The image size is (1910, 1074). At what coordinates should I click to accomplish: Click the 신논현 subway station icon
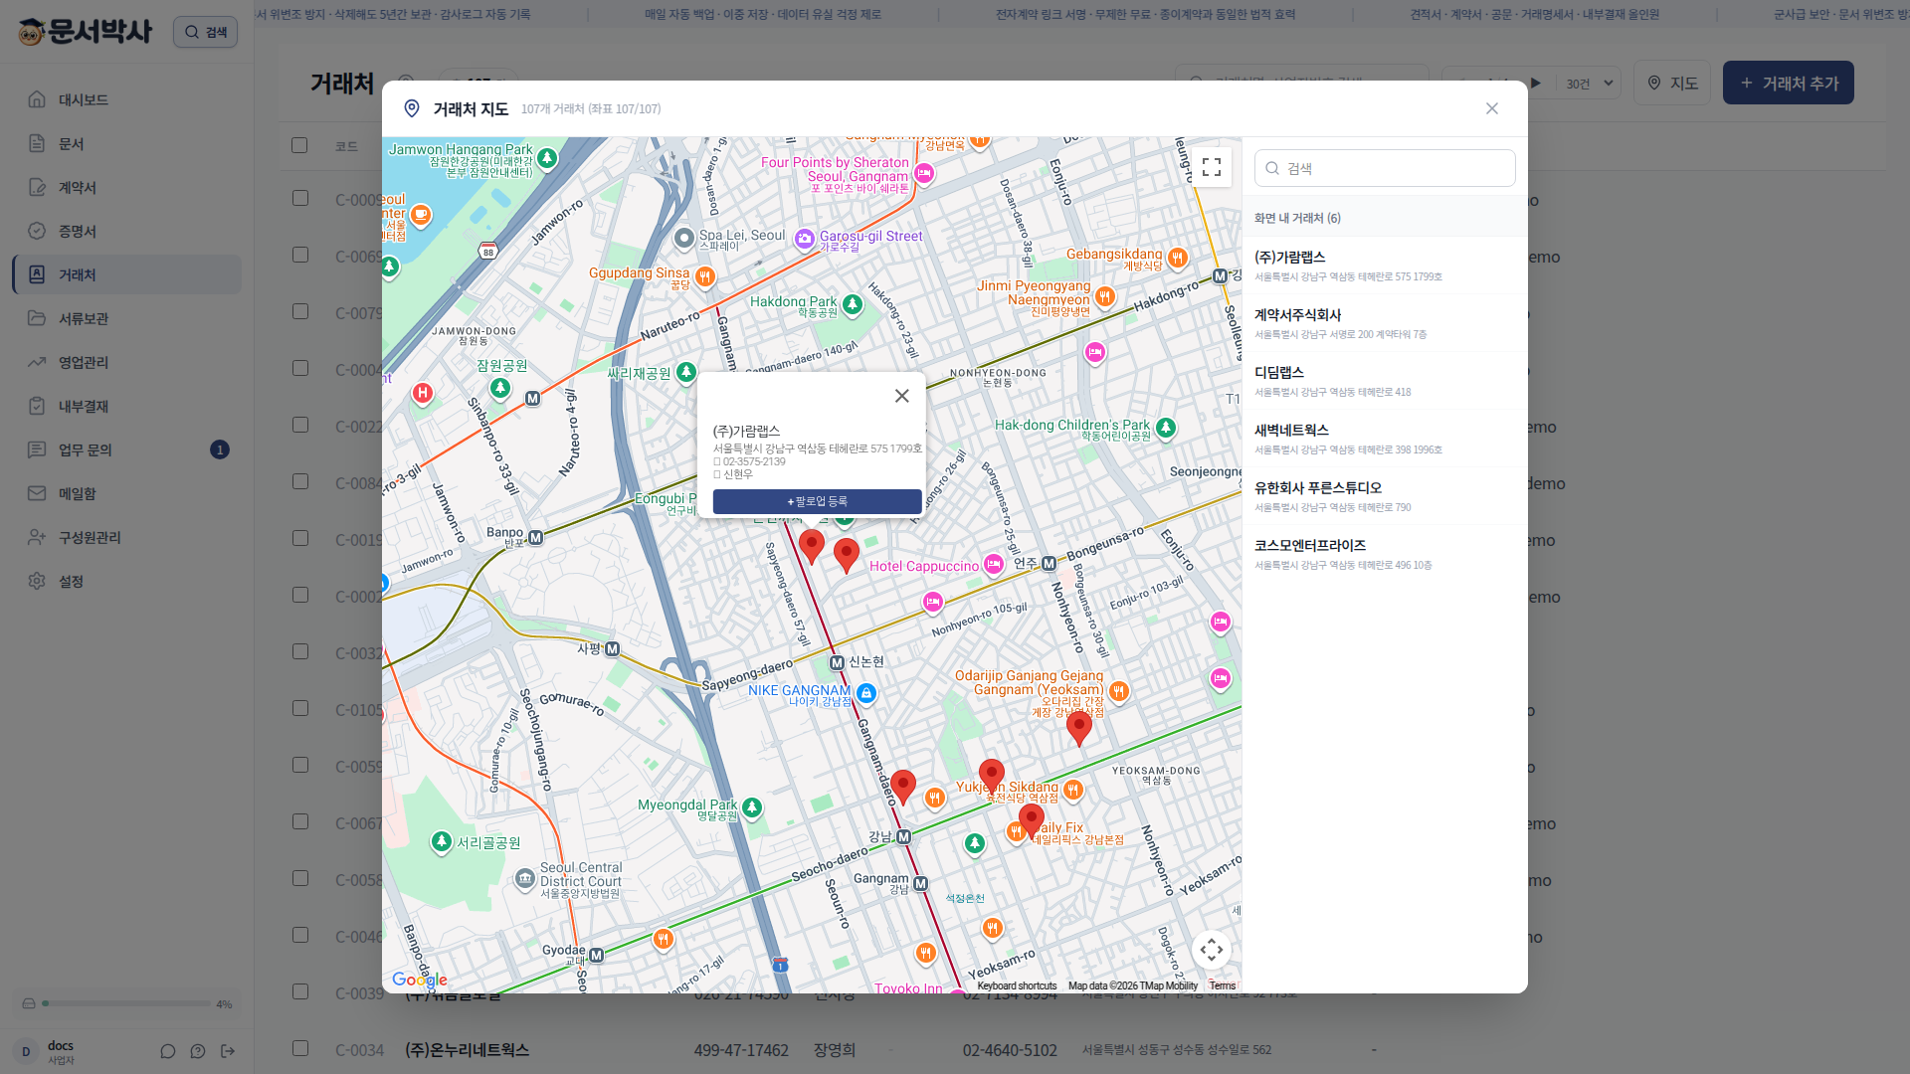click(x=837, y=662)
